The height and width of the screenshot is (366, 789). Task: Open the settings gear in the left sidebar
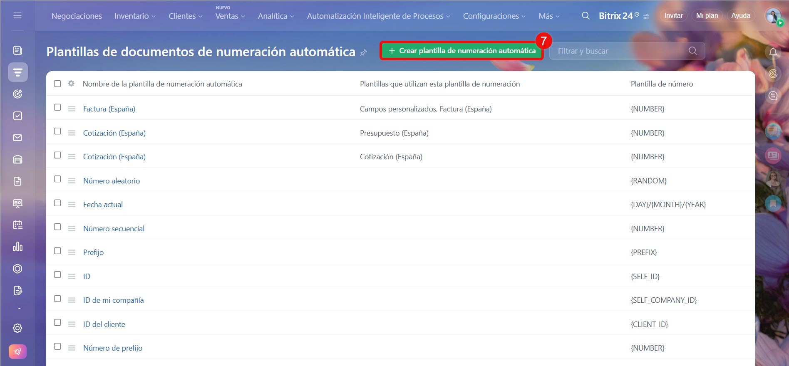[x=17, y=328]
